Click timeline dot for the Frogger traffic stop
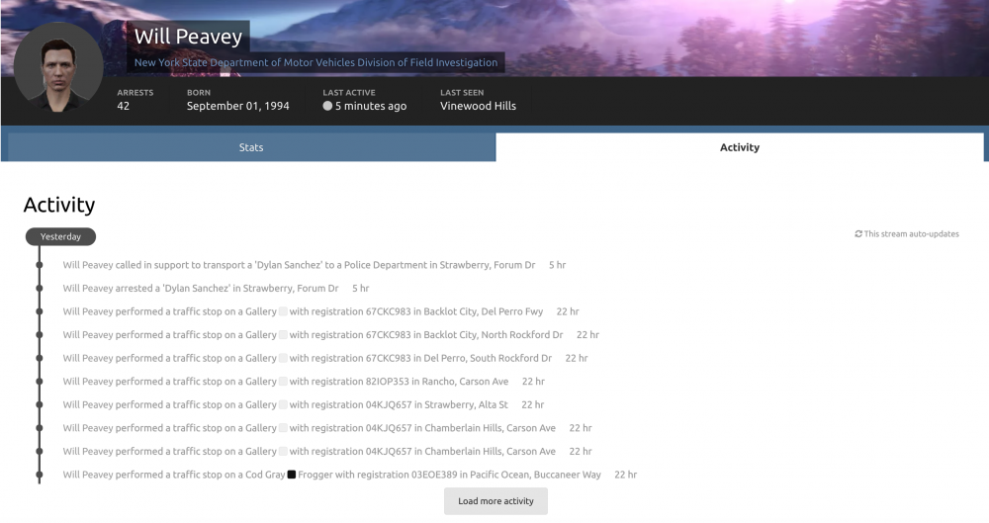 coord(40,475)
